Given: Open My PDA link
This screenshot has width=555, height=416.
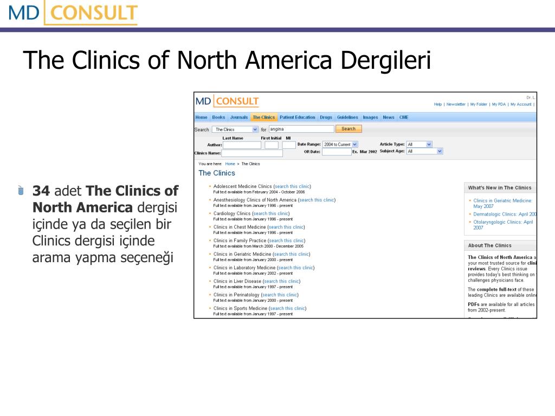Looking at the screenshot, I should [499, 105].
